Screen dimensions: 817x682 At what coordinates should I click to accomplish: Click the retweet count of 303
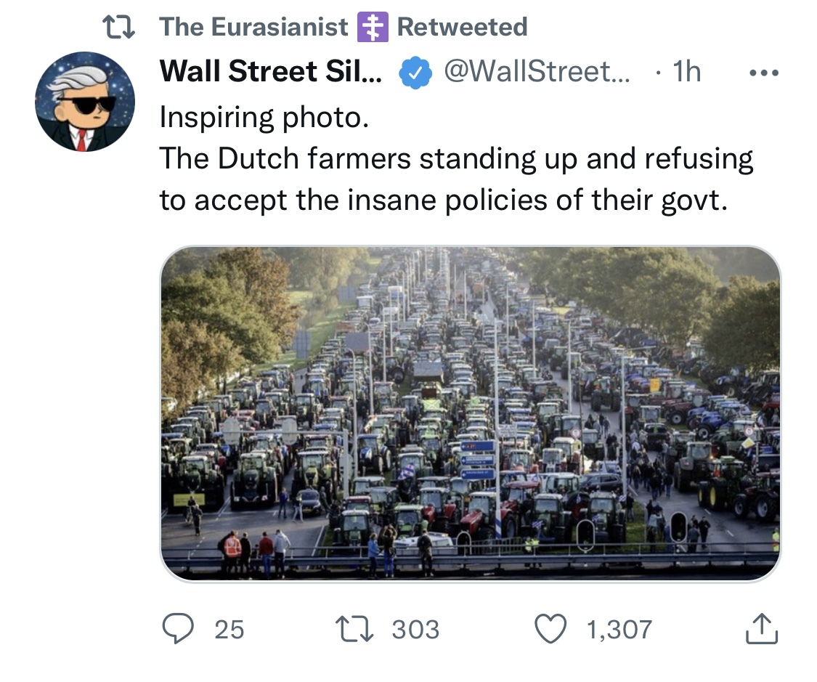(x=415, y=629)
